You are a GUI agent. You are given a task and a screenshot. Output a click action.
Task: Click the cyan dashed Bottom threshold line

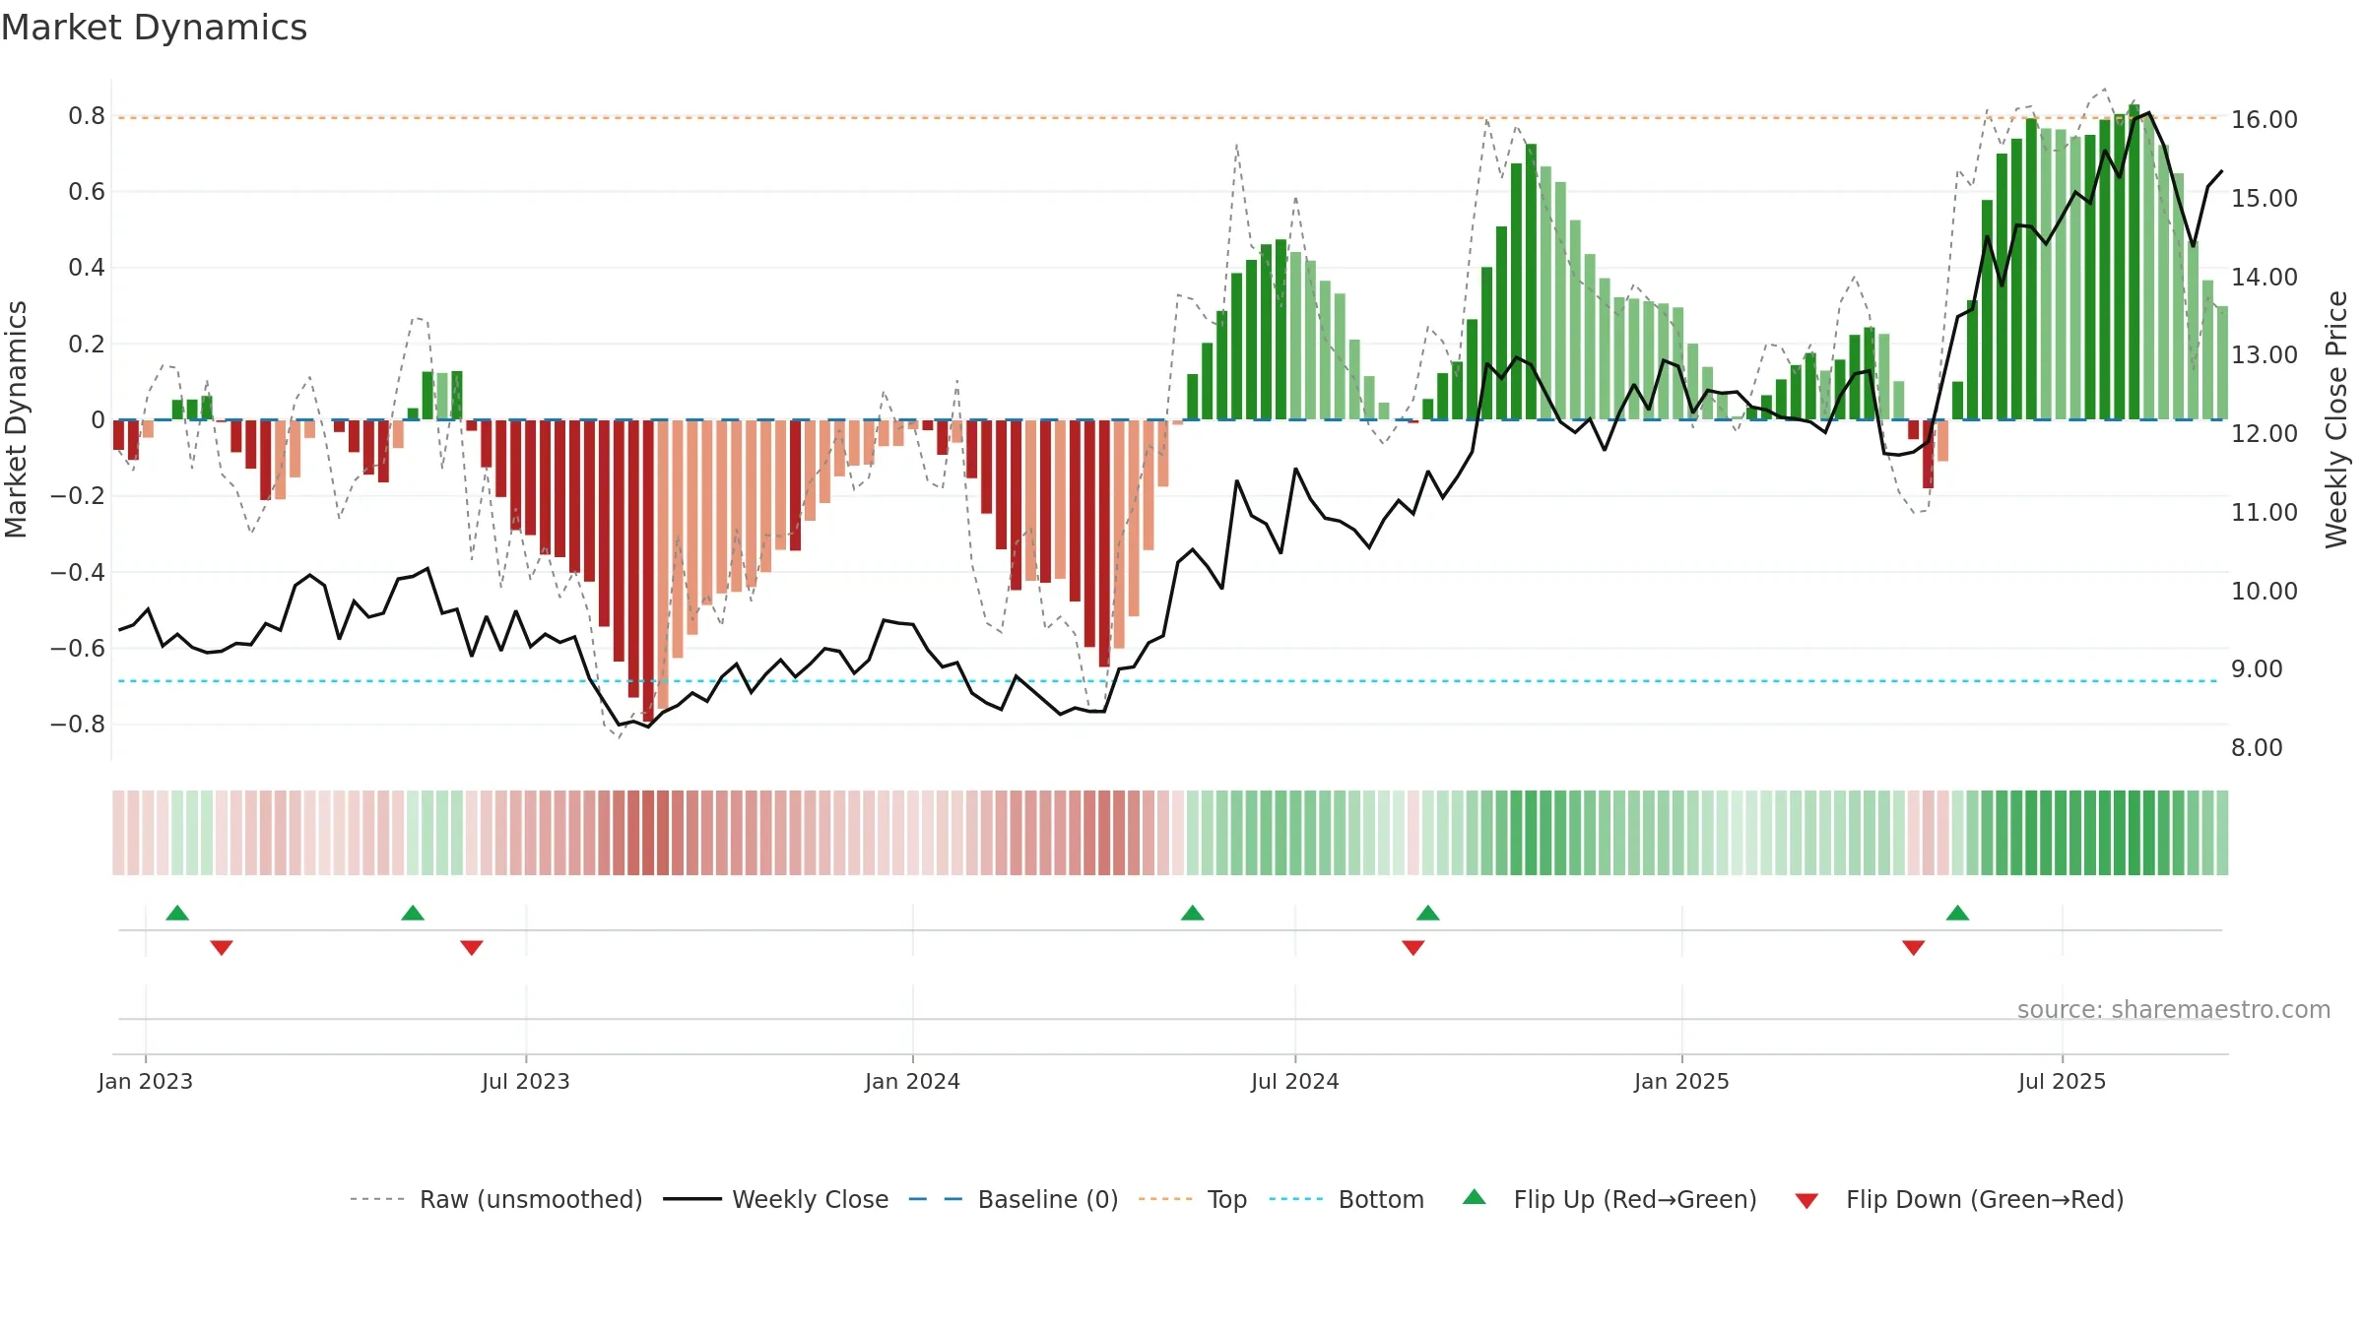(x=1168, y=681)
